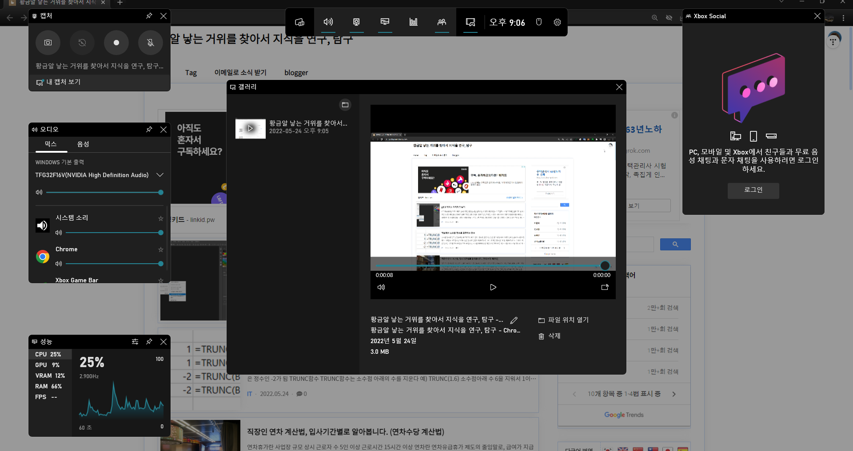Take a screenshot with the camera icon

click(x=48, y=43)
